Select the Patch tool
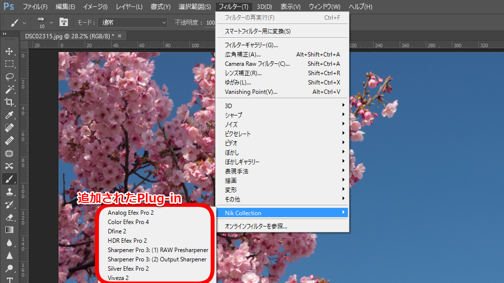 (9, 153)
